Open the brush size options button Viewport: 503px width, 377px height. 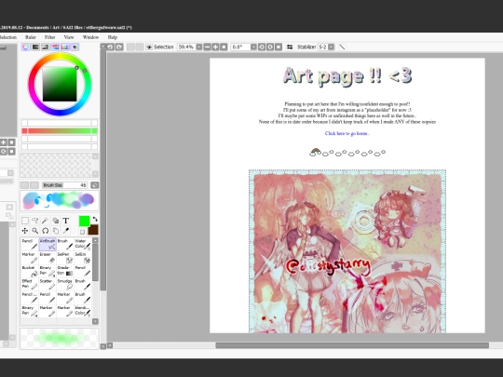coord(95,185)
